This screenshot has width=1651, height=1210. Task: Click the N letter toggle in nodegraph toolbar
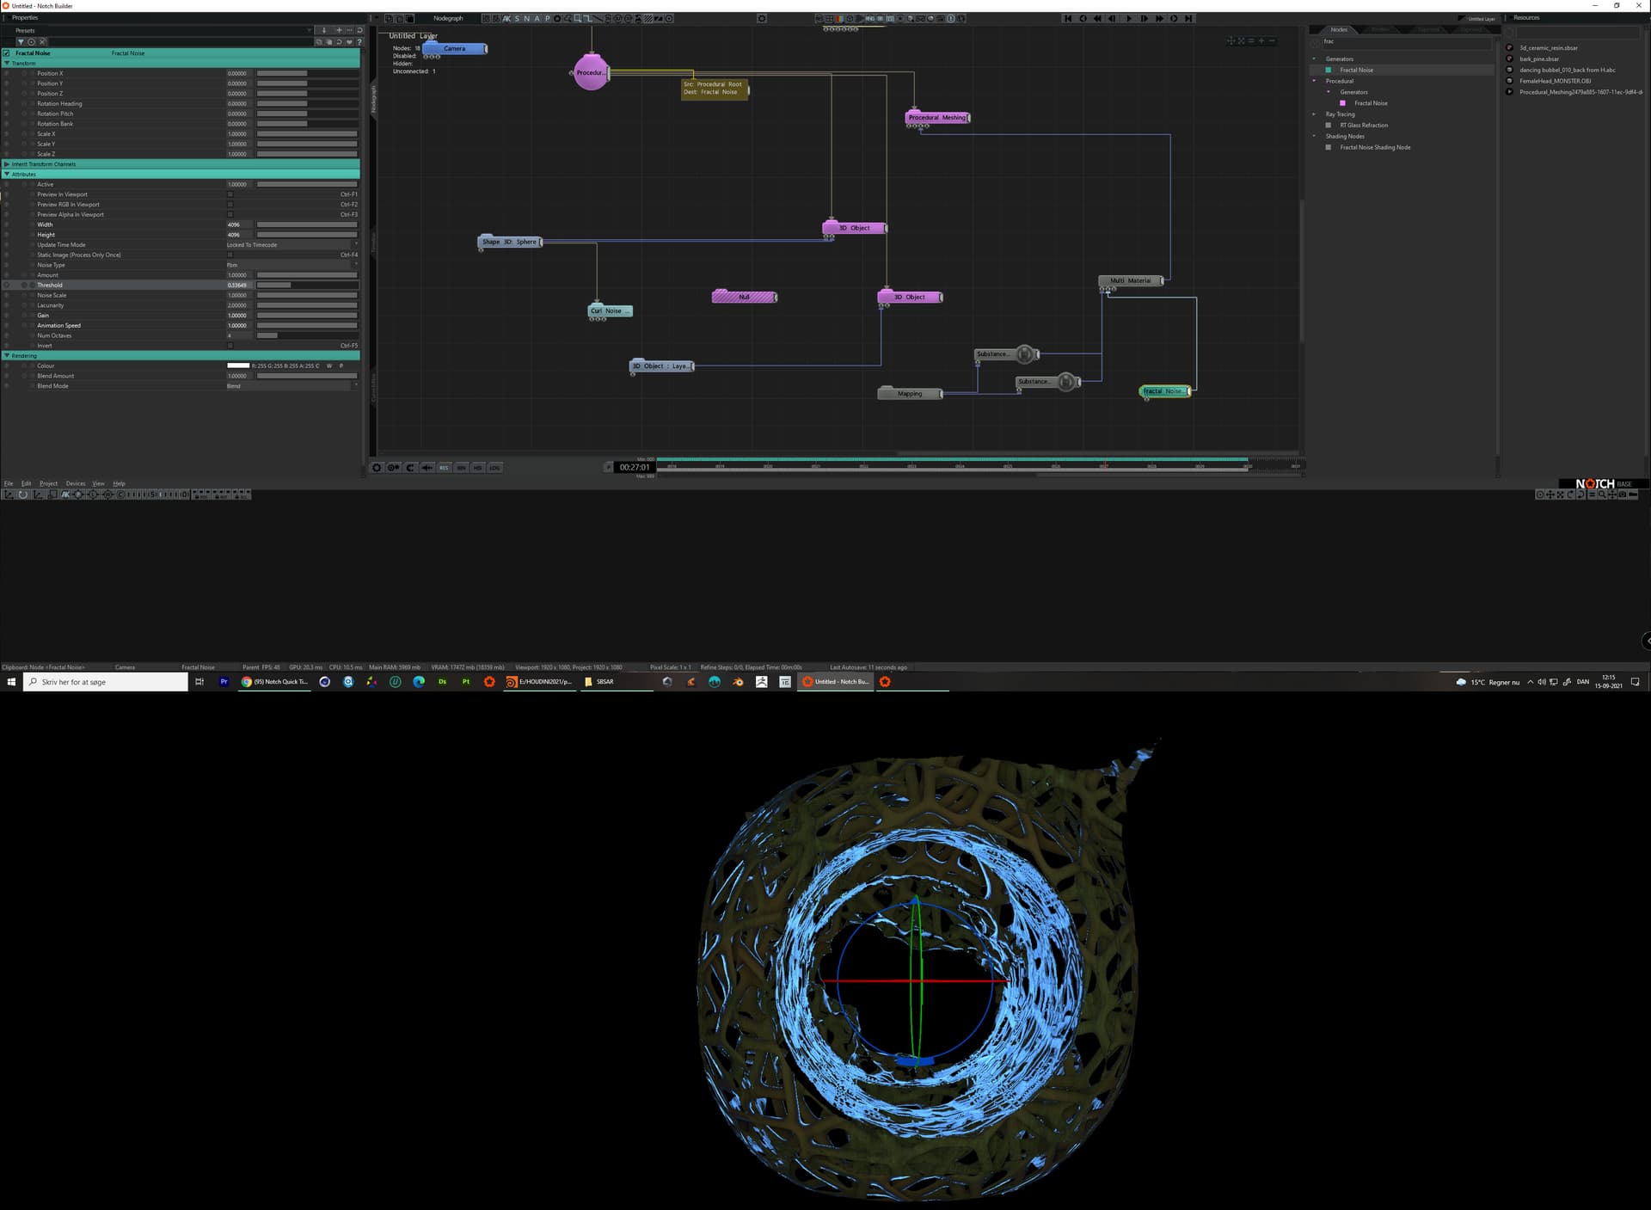tap(527, 18)
